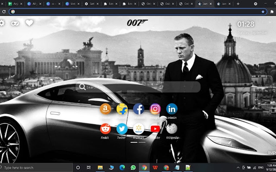Click the Walmart shortcut link

(x=138, y=129)
